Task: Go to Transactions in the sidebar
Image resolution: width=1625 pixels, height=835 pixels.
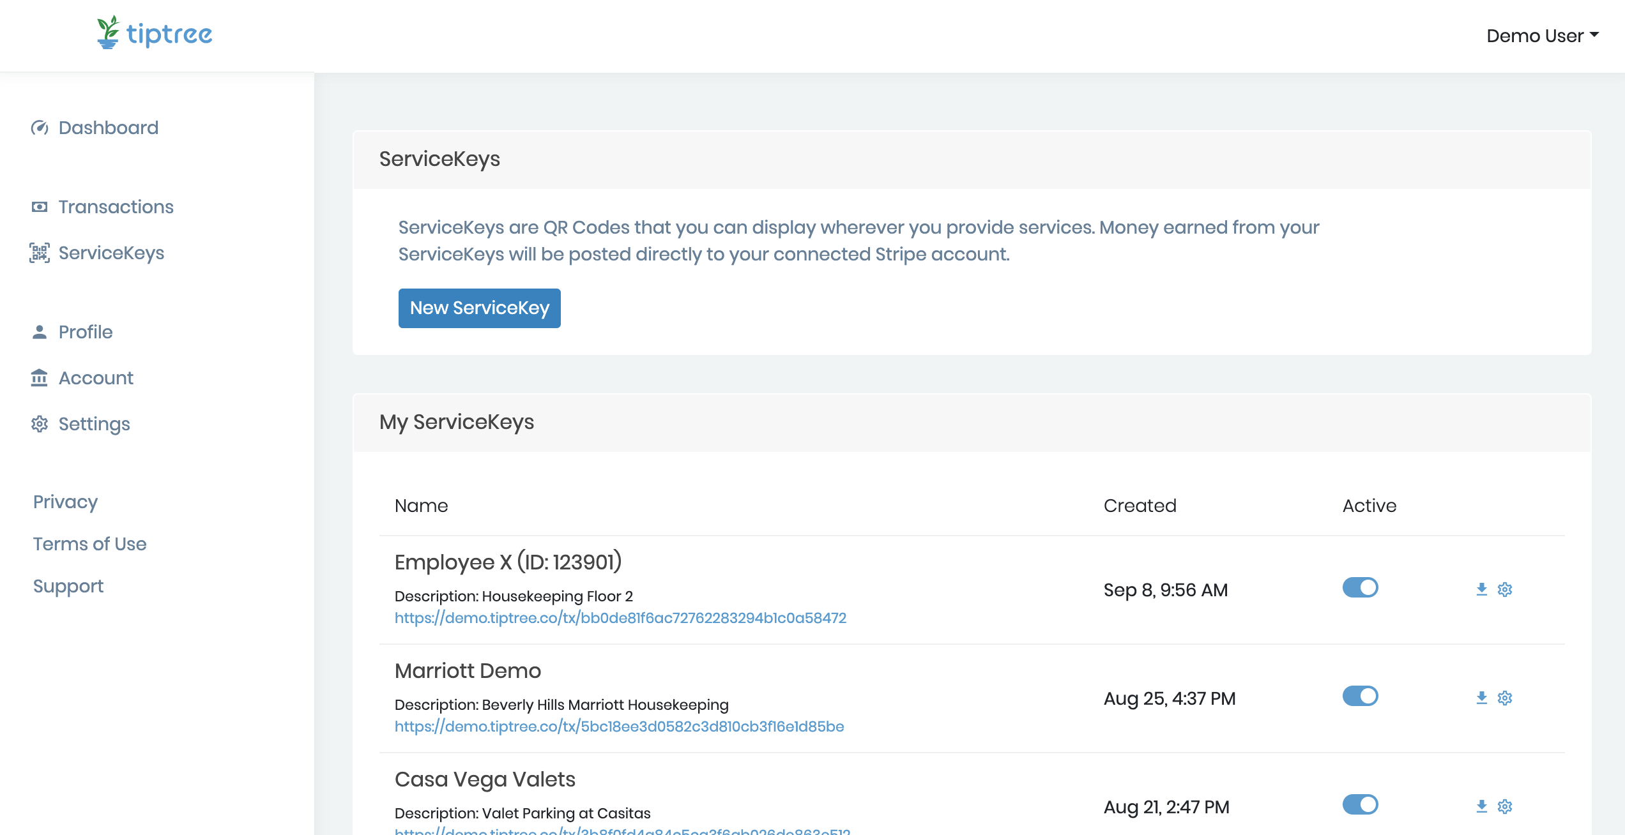Action: click(116, 207)
